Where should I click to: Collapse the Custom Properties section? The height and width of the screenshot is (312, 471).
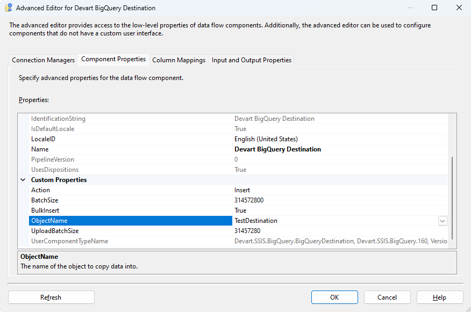23,180
